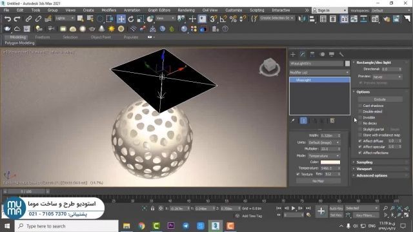
Task: Open the Create menu
Action: pos(88,10)
